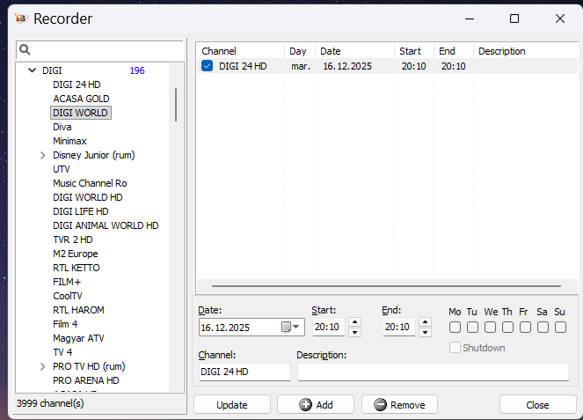Viewport: 583px width, 420px height.
Task: Enable the Th weekday checkbox
Action: tap(507, 328)
